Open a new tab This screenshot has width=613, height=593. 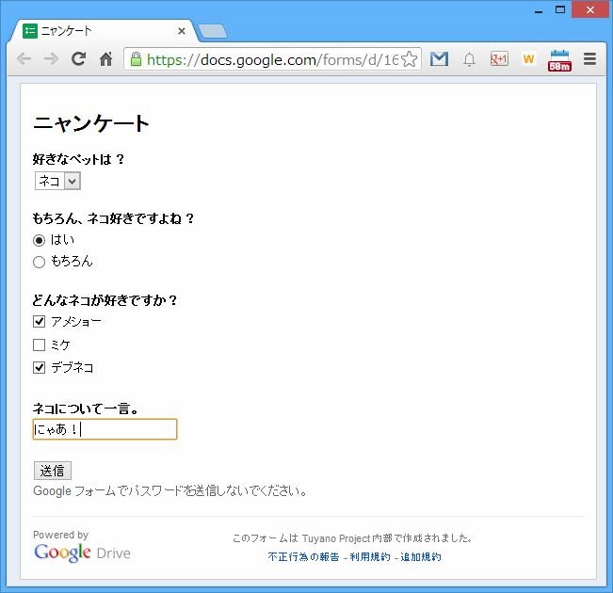213,31
